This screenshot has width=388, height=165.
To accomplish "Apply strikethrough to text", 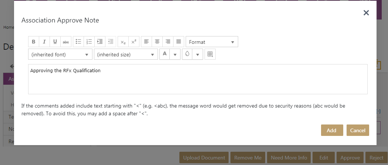I will click(66, 42).
